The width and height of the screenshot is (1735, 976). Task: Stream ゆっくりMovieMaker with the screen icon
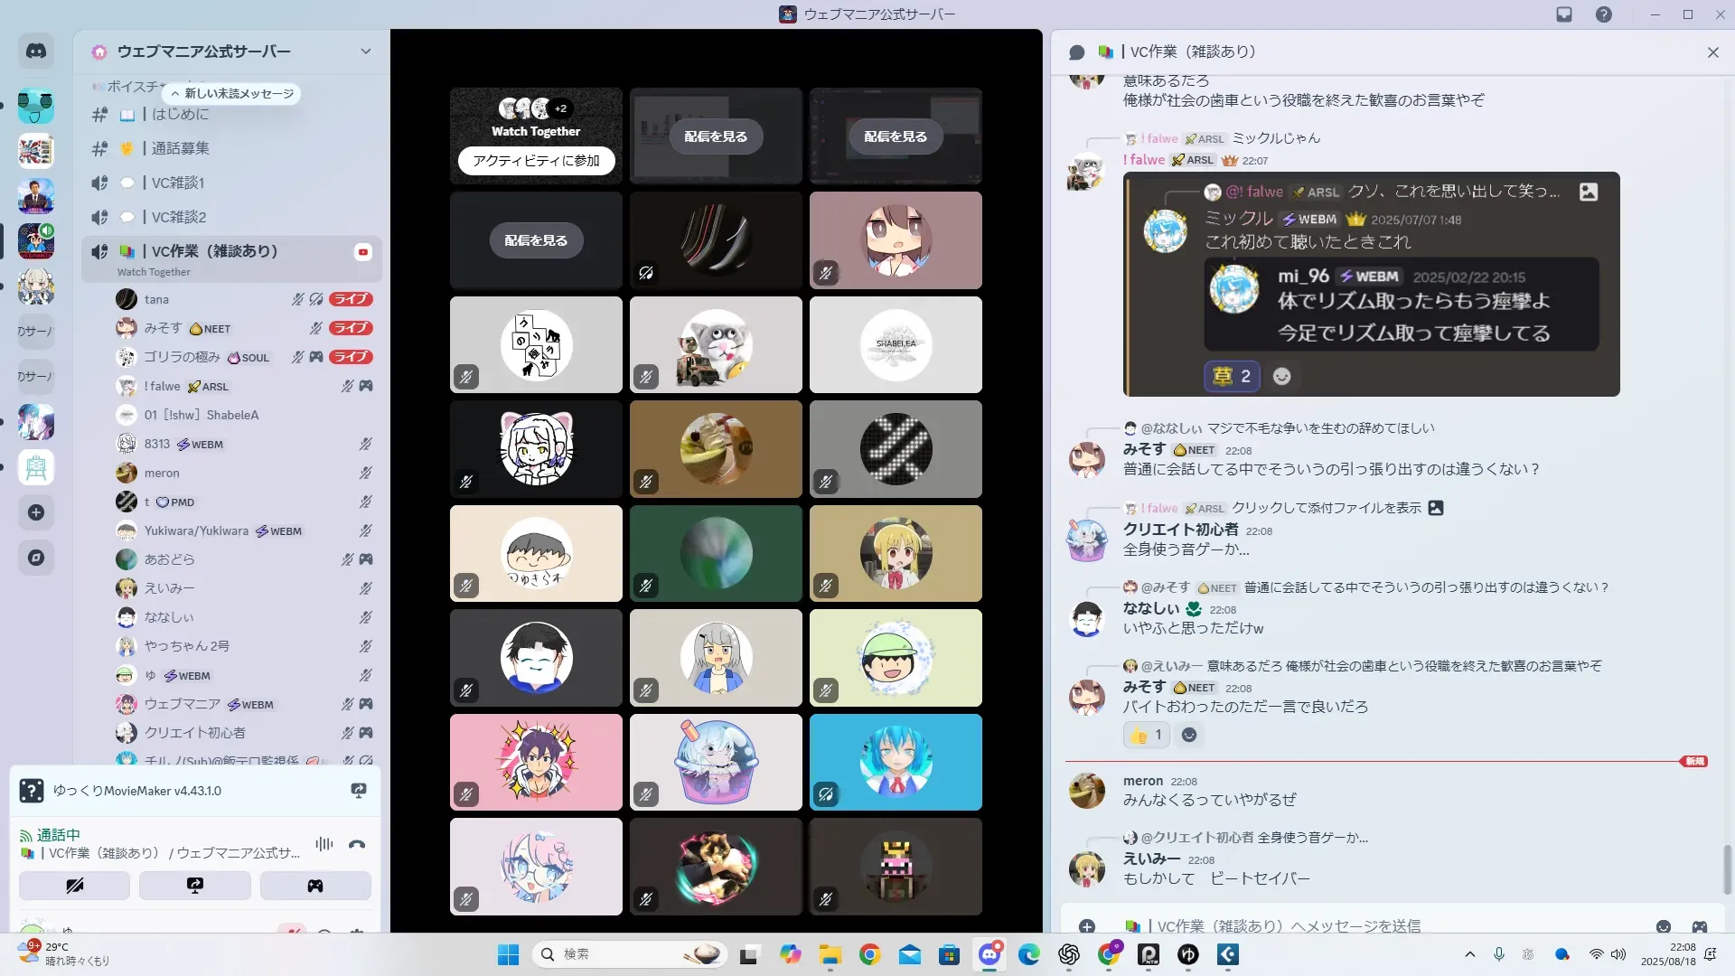358,791
